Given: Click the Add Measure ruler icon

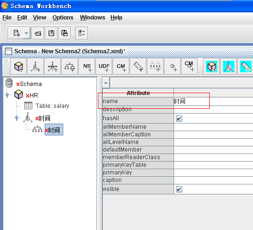Looking at the screenshot, I should (138, 67).
